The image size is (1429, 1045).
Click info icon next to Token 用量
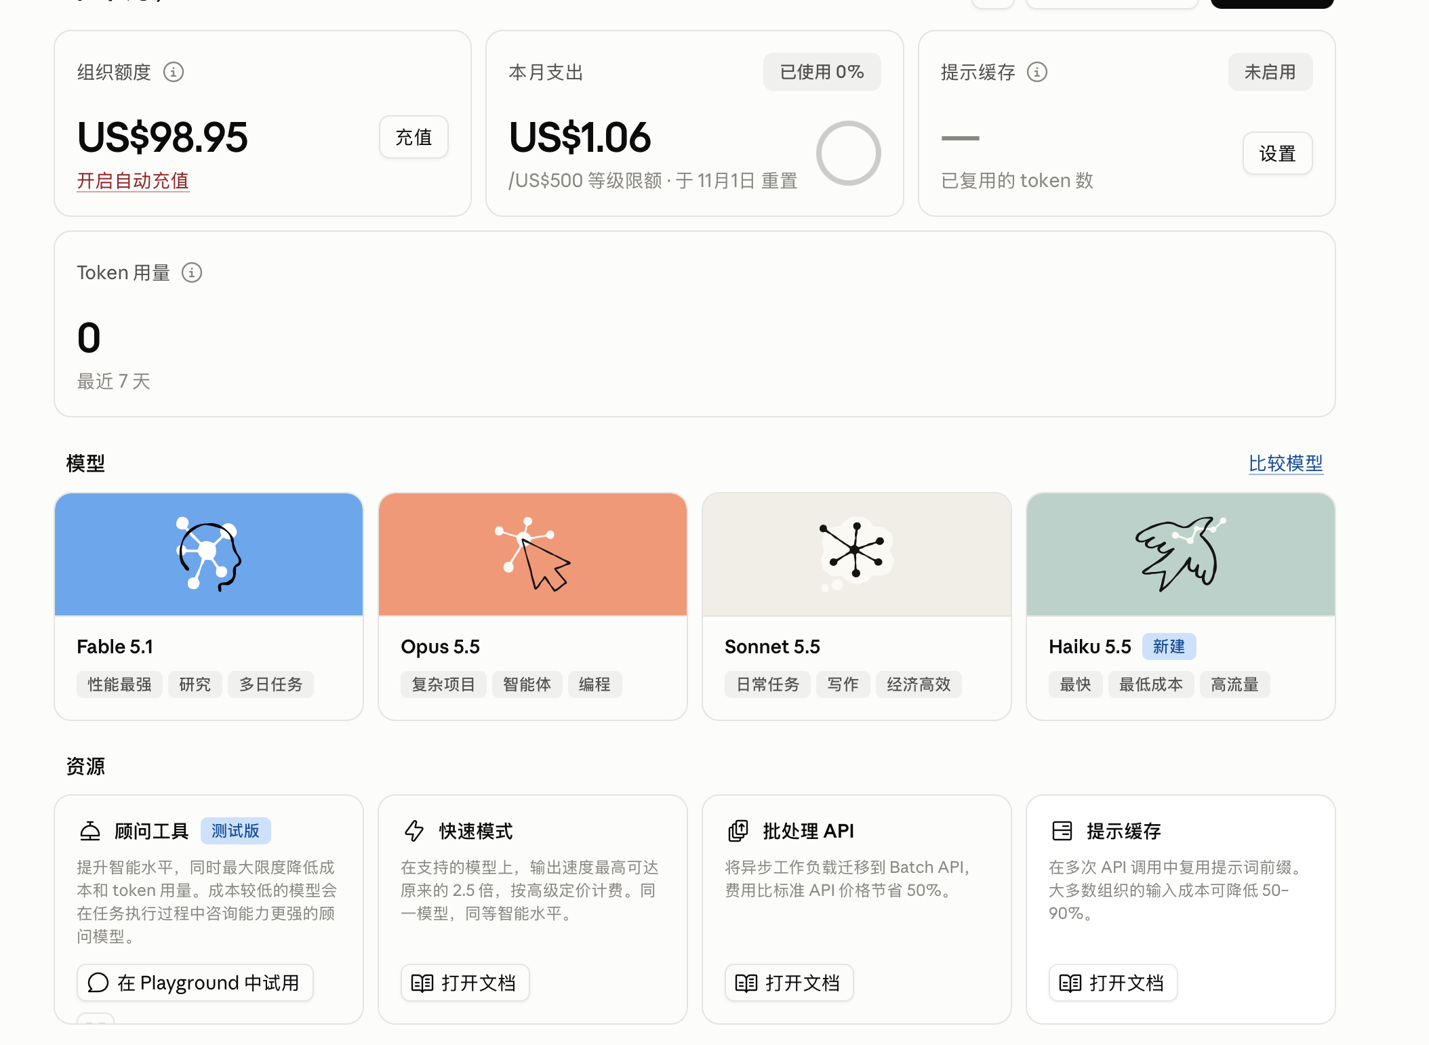[x=192, y=272]
